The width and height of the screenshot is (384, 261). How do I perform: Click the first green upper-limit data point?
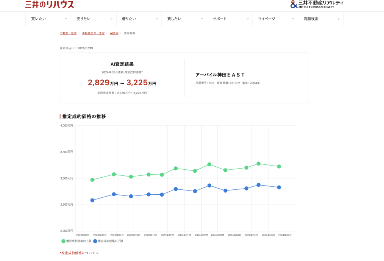coord(92,180)
